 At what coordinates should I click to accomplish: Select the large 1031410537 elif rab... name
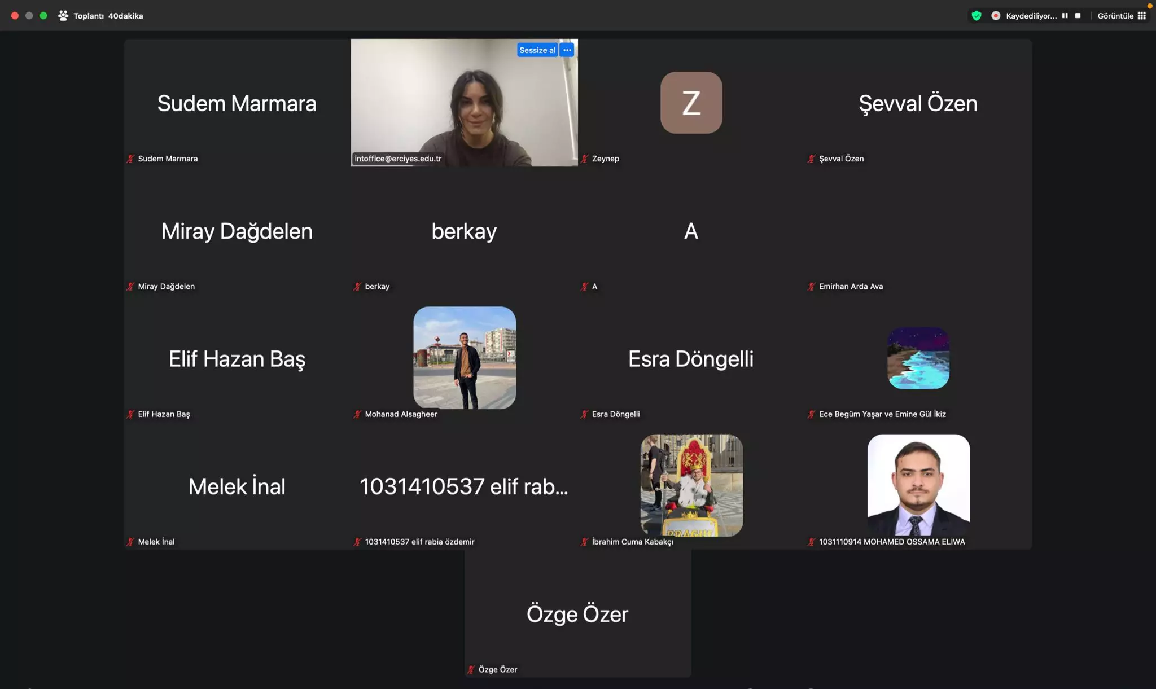point(464,486)
